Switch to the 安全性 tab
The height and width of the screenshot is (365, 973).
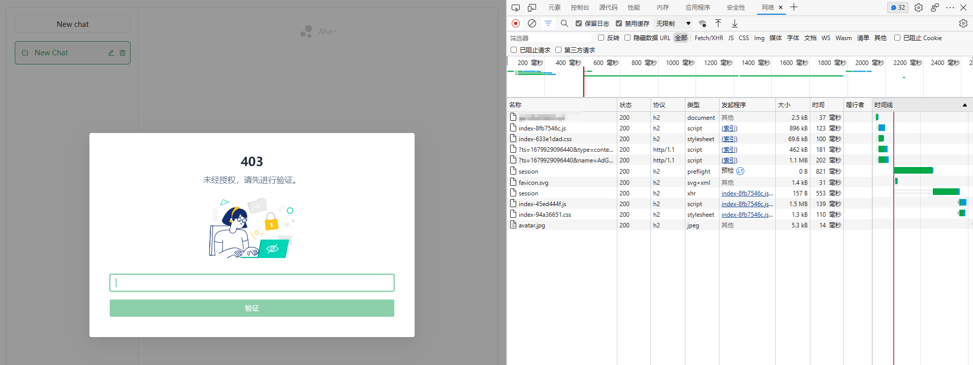tap(736, 8)
